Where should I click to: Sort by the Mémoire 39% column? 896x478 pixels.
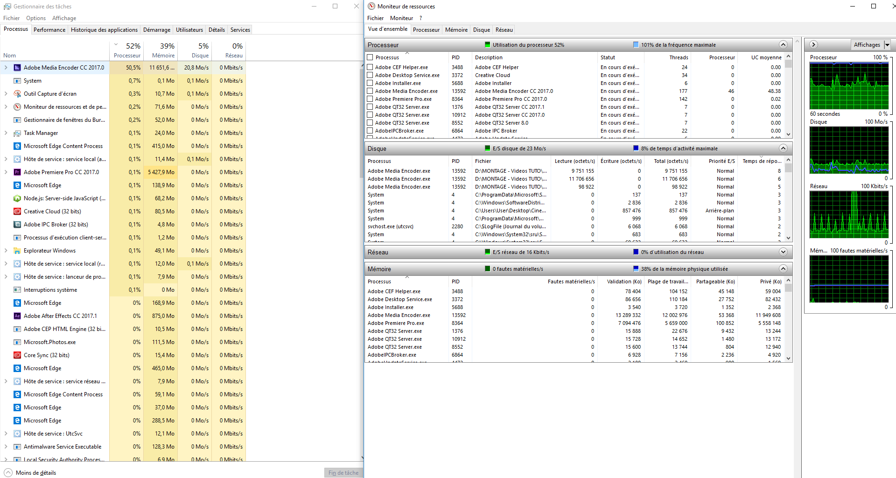point(161,50)
